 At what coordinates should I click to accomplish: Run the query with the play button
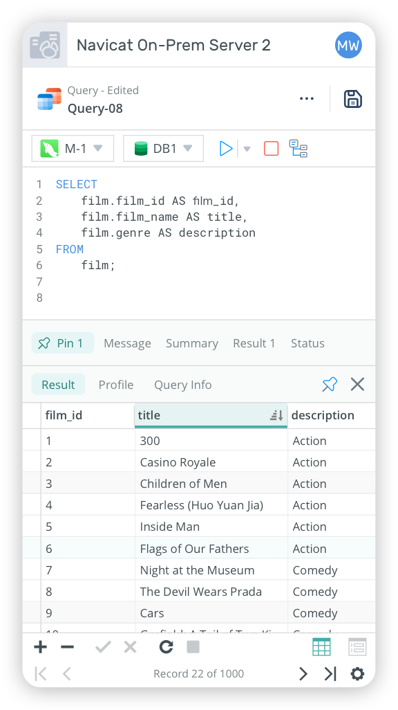tap(226, 149)
